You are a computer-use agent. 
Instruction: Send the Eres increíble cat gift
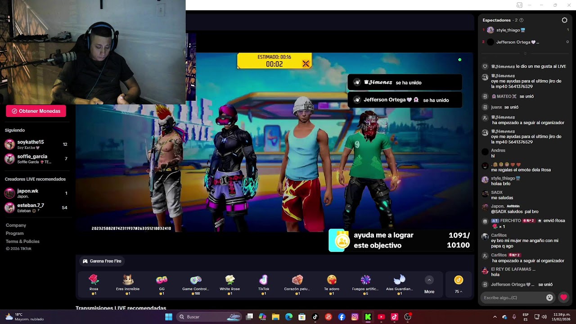pyautogui.click(x=128, y=285)
